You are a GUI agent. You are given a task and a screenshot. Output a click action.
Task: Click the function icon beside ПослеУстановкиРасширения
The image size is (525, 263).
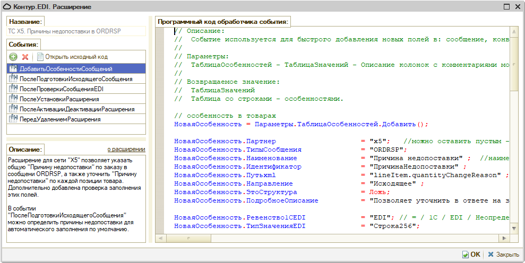click(x=14, y=99)
